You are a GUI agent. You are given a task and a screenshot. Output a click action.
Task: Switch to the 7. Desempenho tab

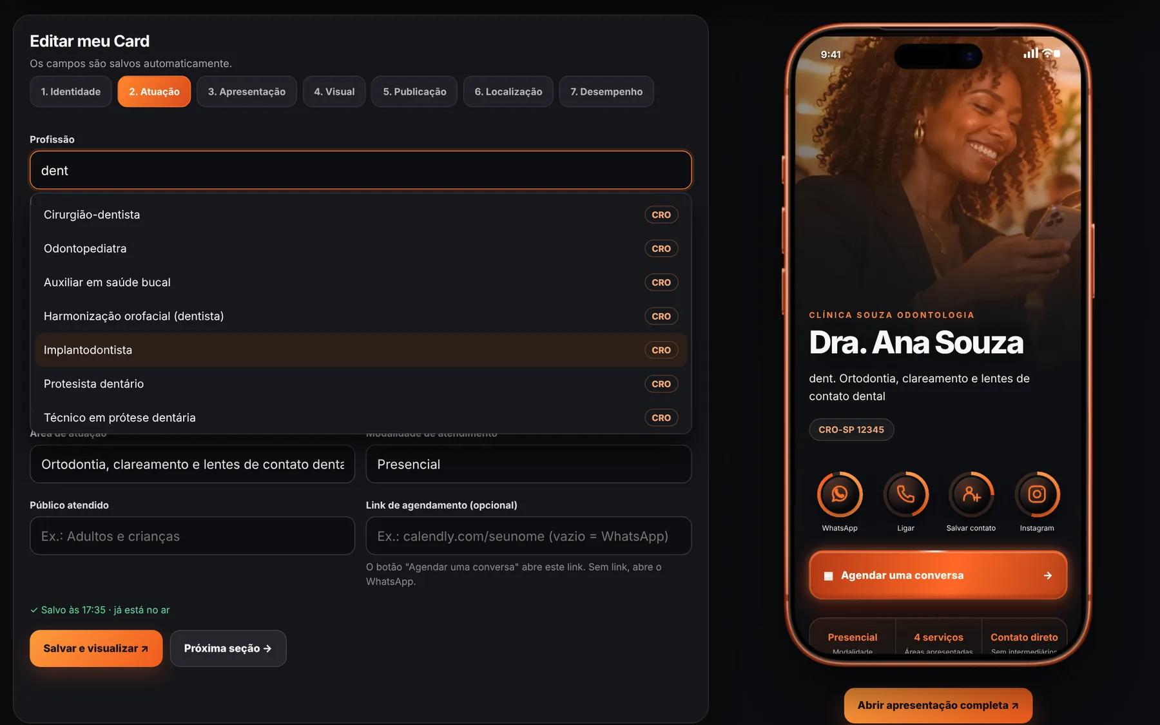coord(606,92)
